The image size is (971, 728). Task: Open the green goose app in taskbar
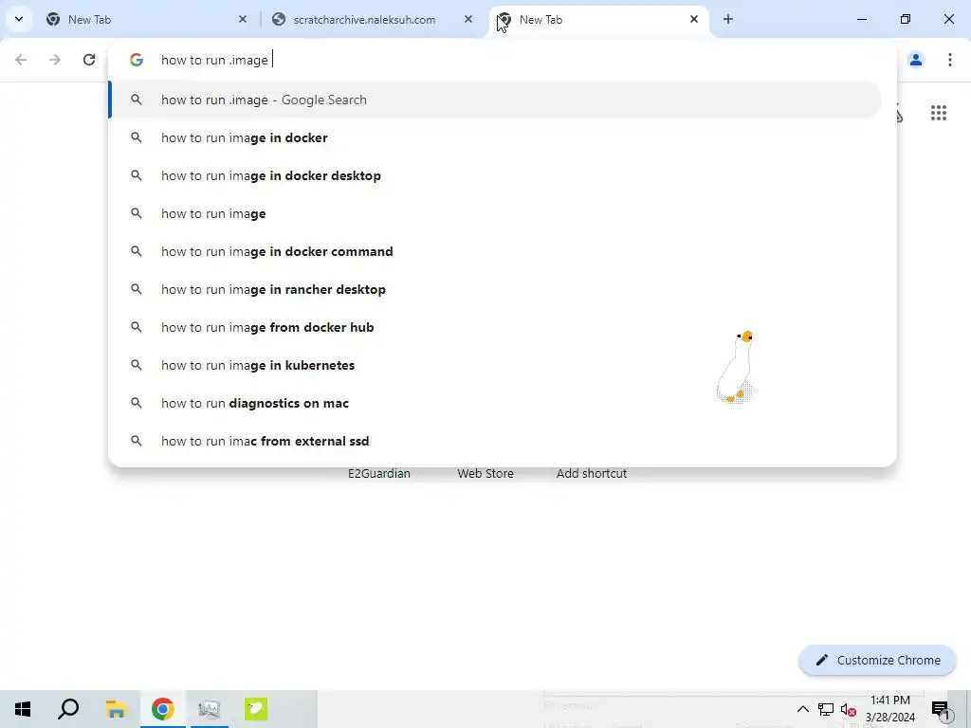[256, 709]
